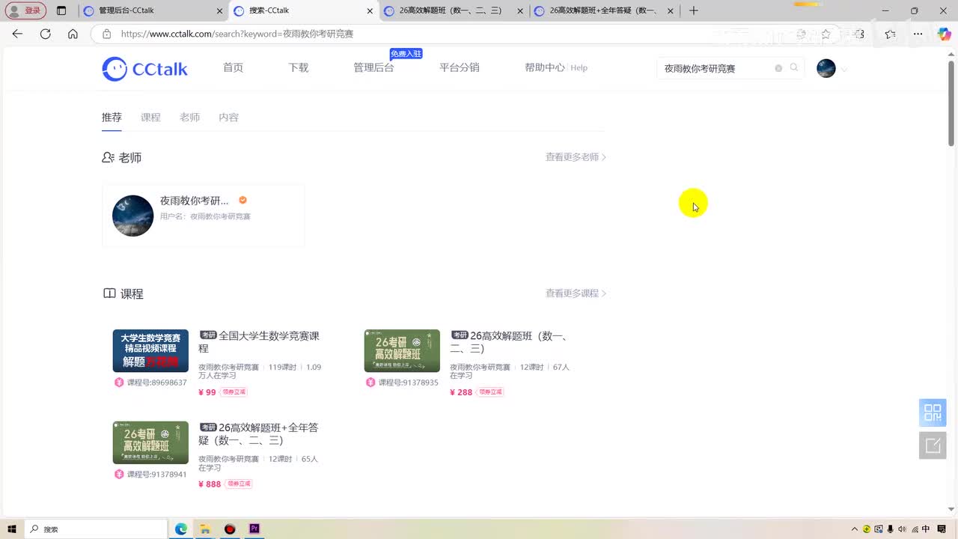Viewport: 958px width, 539px height.
Task: Open 26高效解题班+全年答疑 course title
Action: coord(259,434)
